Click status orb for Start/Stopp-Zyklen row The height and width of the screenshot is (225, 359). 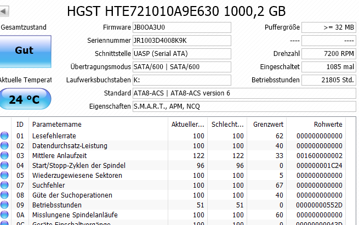point(4,165)
